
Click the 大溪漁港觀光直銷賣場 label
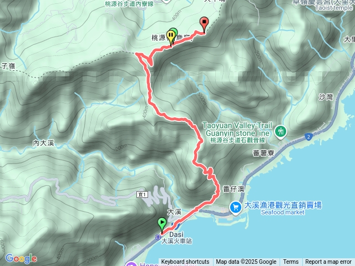pos(283,206)
